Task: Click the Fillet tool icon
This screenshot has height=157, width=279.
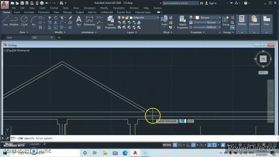Action: pos(62,23)
